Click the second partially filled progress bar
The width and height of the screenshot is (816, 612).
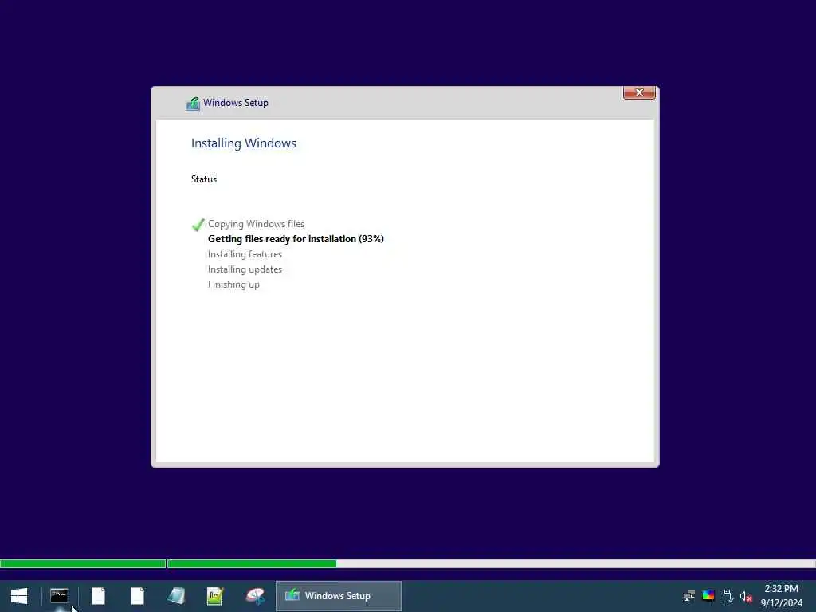click(492, 563)
